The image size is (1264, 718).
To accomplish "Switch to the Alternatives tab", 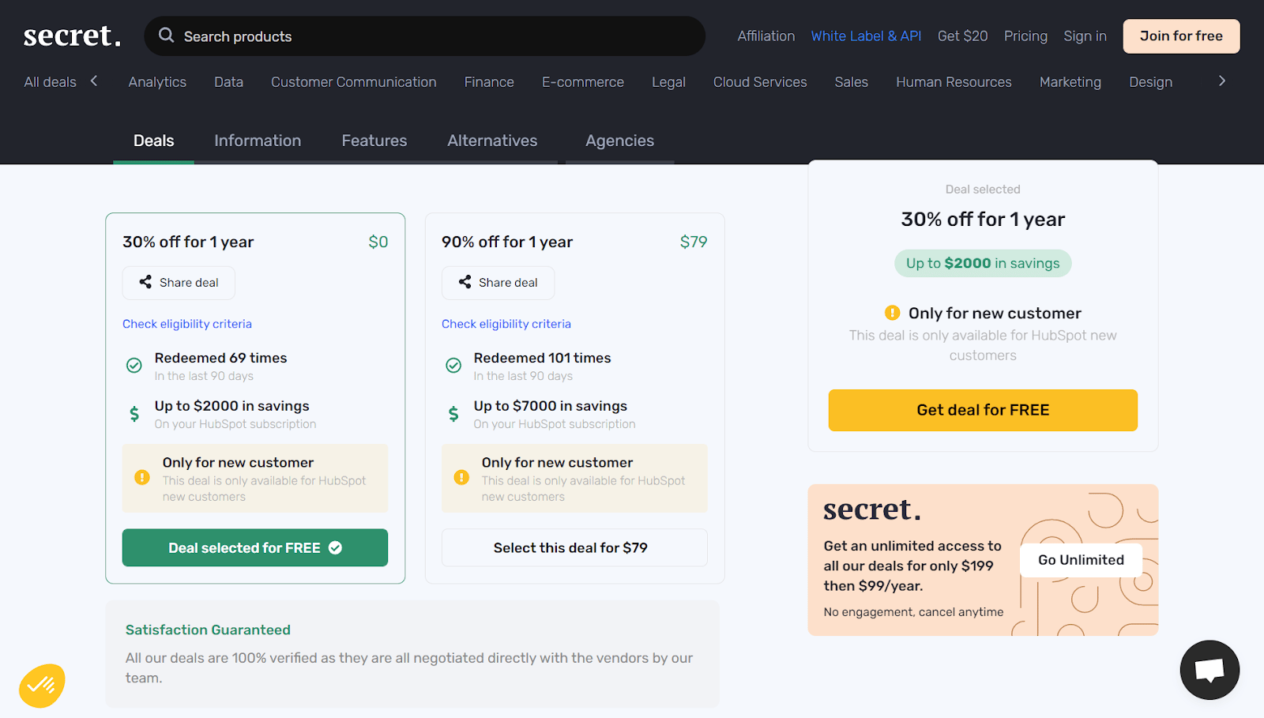I will pos(491,141).
